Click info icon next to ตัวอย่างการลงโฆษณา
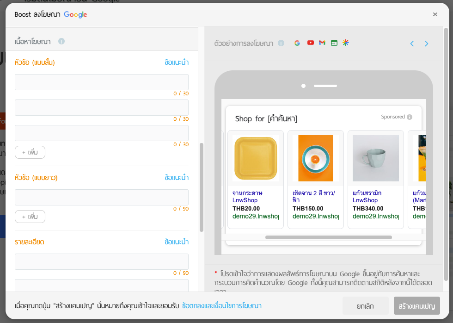Viewport: 453px width, 323px height. tap(281, 43)
